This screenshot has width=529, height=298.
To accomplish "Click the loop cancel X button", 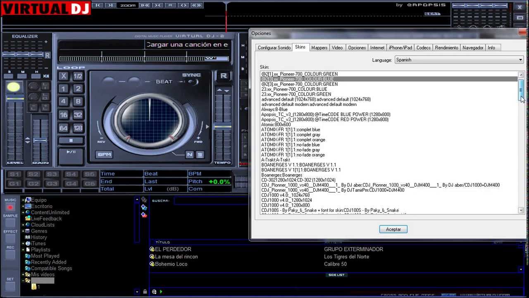I will (x=63, y=76).
